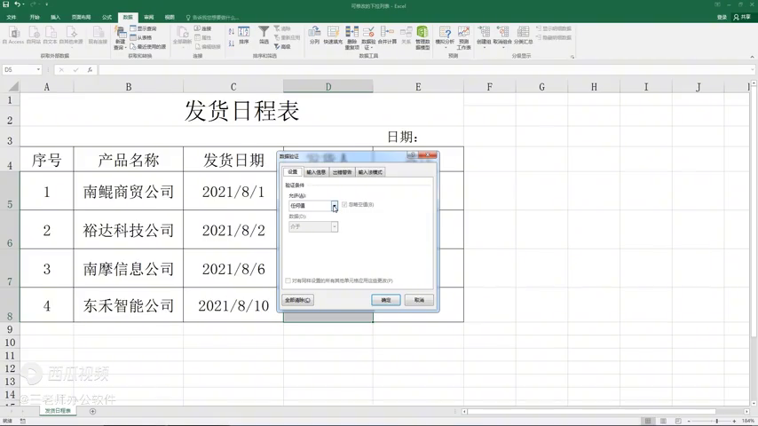Click the Save icon in quick access toolbar
758x426 pixels.
(x=6, y=4)
